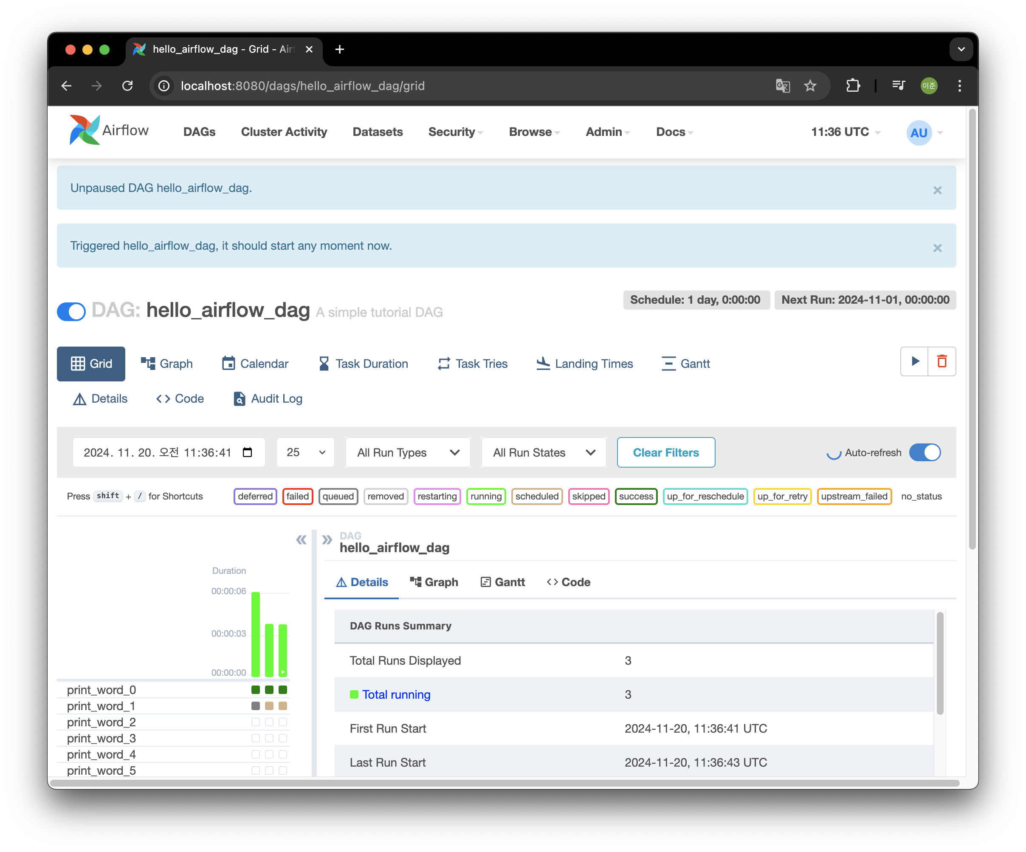The height and width of the screenshot is (852, 1026).
Task: Switch to the Gantt tab in details panel
Action: 503,582
